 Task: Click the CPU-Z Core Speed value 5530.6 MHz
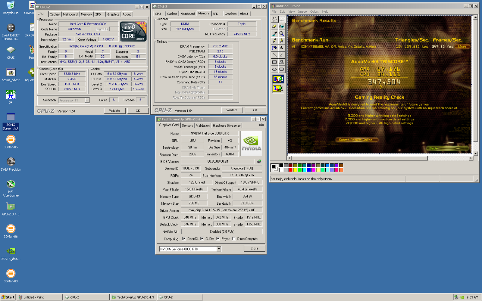72,74
